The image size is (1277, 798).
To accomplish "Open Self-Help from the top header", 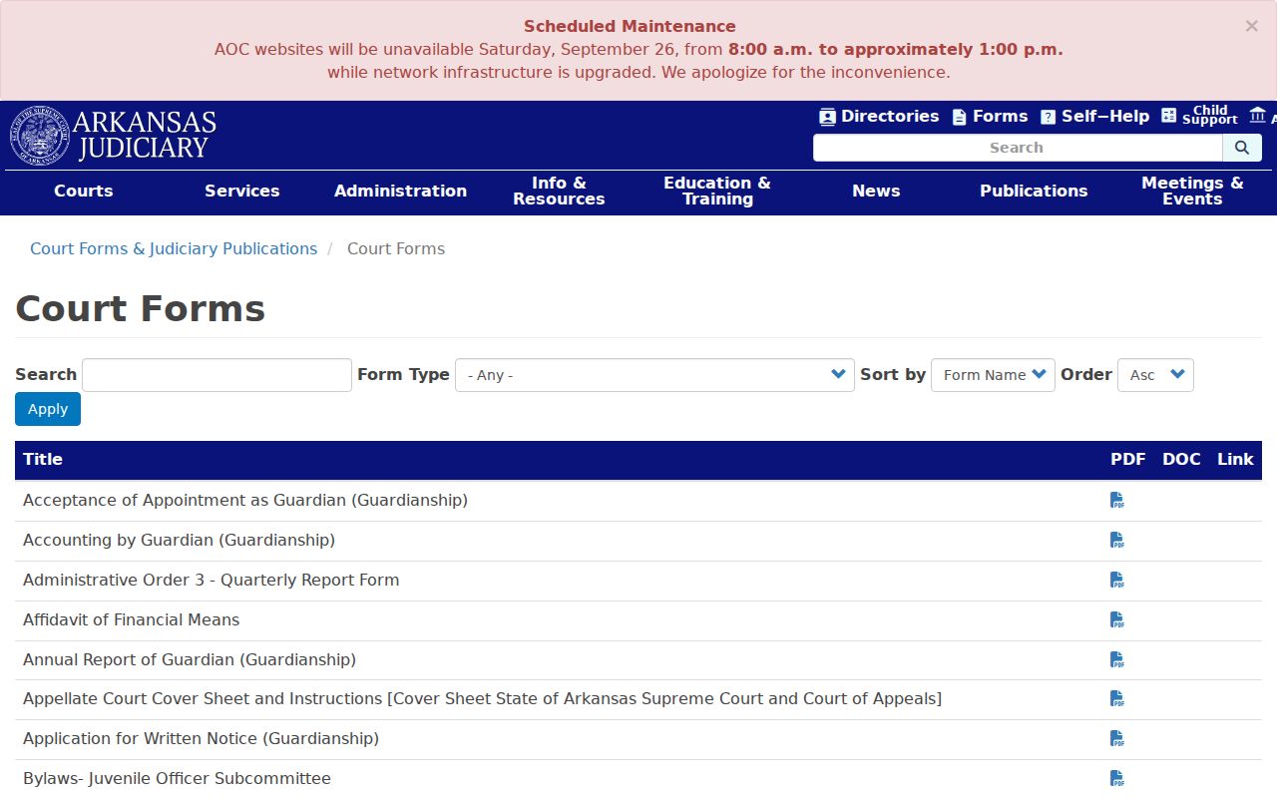I will 1094,117.
